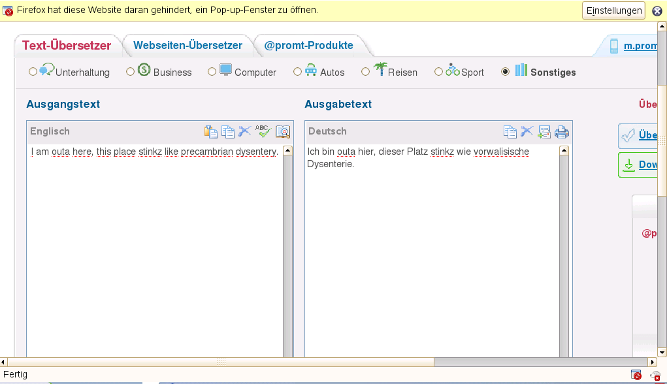Close the Firefox pop-up notification bar
The height and width of the screenshot is (384, 667).
(657, 11)
